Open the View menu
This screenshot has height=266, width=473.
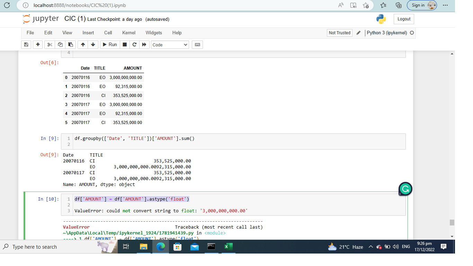67,33
